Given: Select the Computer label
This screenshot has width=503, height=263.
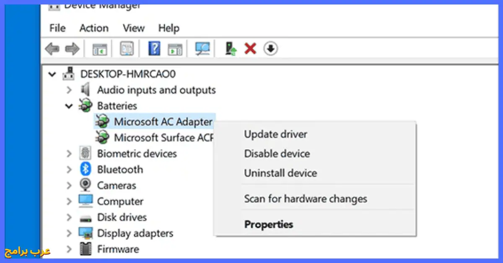Looking at the screenshot, I should [x=120, y=201].
